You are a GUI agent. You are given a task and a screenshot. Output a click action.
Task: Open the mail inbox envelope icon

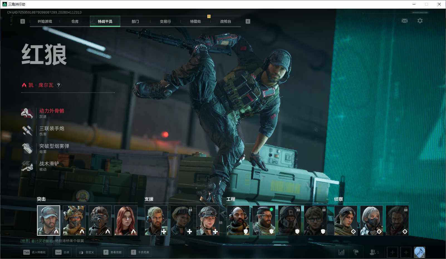coord(405,21)
